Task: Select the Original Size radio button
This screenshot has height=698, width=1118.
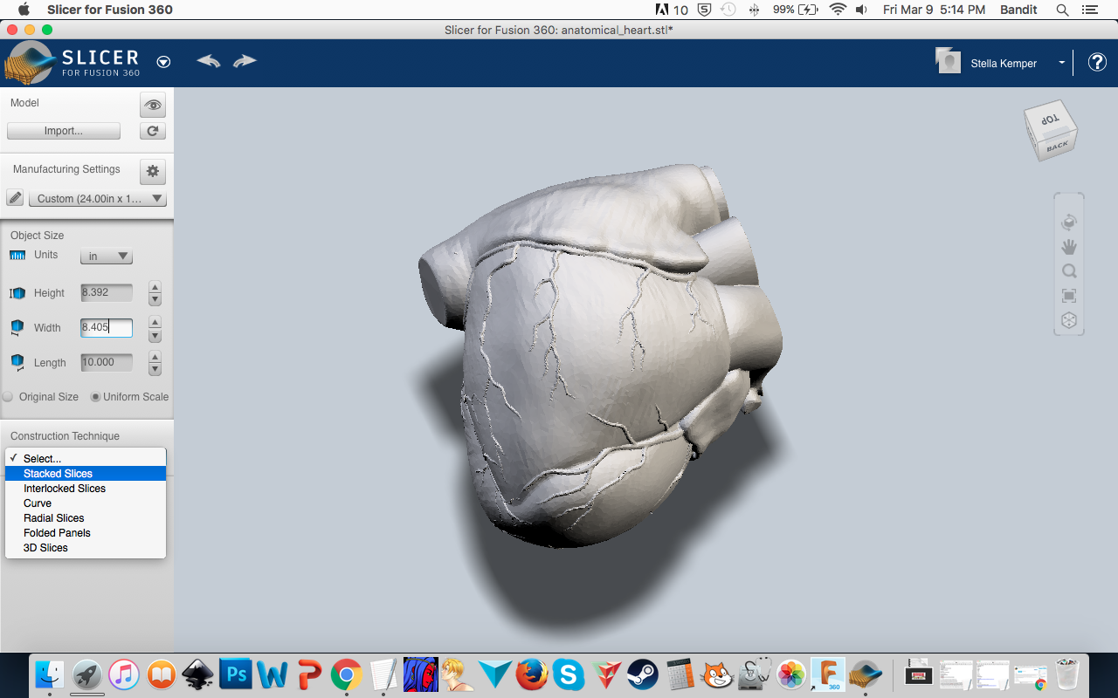Action: click(8, 397)
